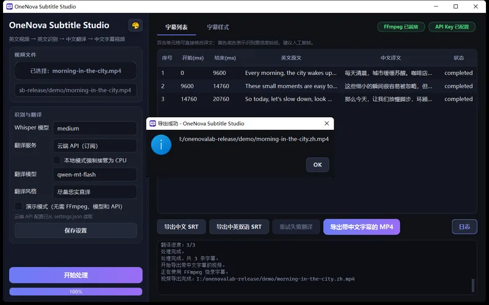Open the 日志 log button
Image resolution: width=489 pixels, height=305 pixels.
coord(465,227)
